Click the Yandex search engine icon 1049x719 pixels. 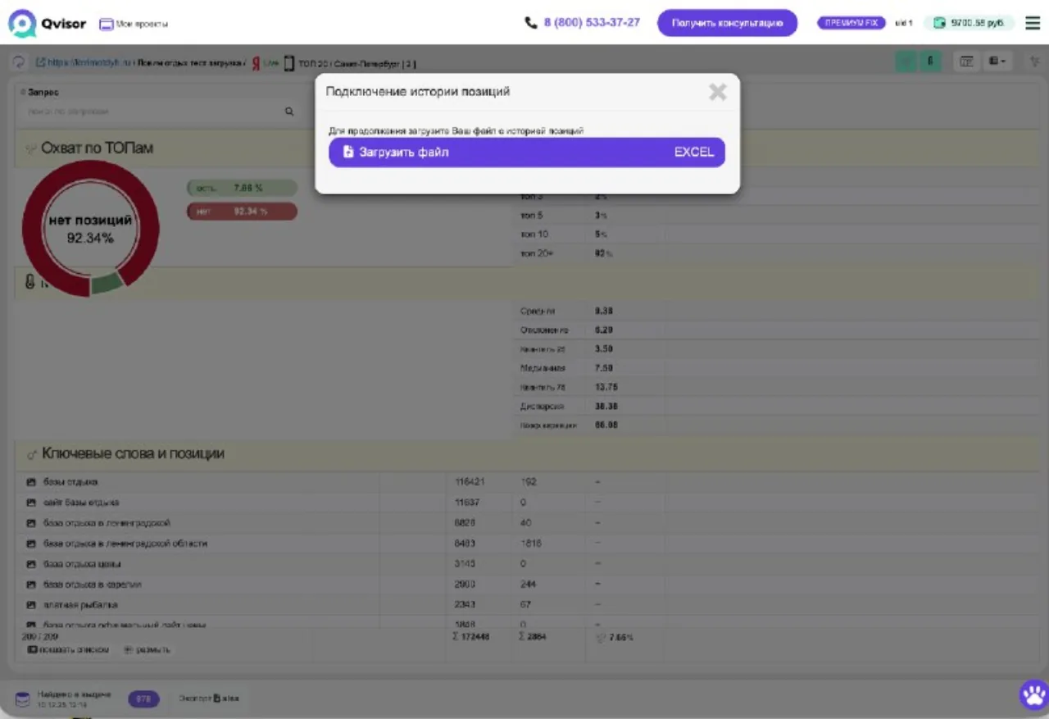257,63
